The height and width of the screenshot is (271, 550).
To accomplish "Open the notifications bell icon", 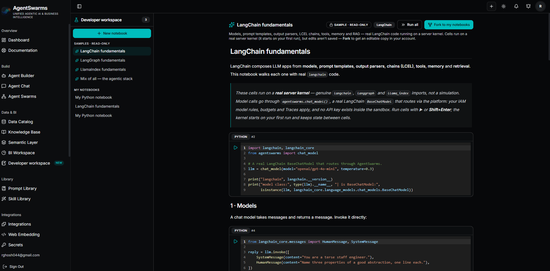I will coord(516,6).
